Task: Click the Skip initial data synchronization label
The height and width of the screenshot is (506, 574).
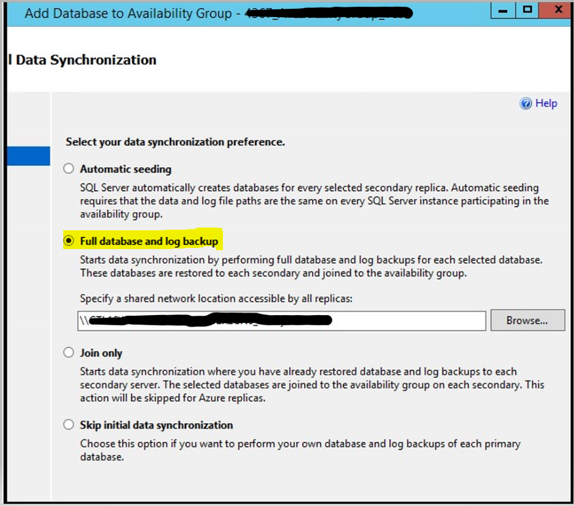Action: click(x=156, y=425)
